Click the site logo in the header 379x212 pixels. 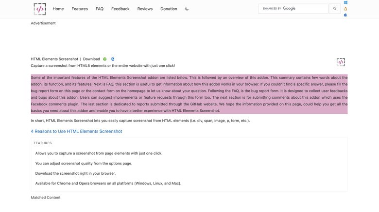(40, 9)
